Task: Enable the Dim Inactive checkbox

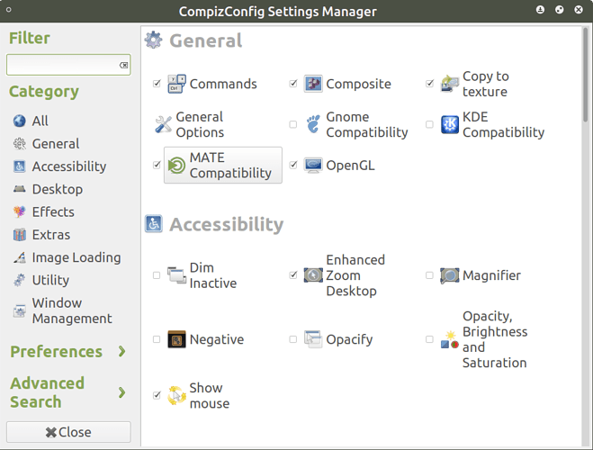Action: [x=157, y=275]
